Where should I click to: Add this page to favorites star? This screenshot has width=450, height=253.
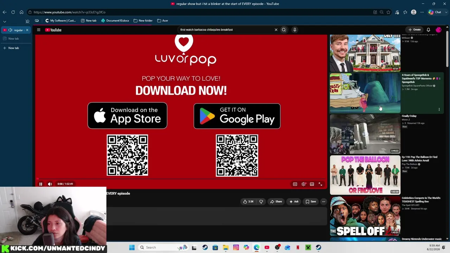click(x=388, y=12)
